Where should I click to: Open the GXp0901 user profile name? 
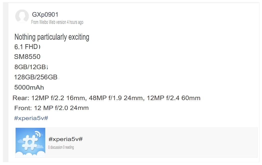pos(45,15)
